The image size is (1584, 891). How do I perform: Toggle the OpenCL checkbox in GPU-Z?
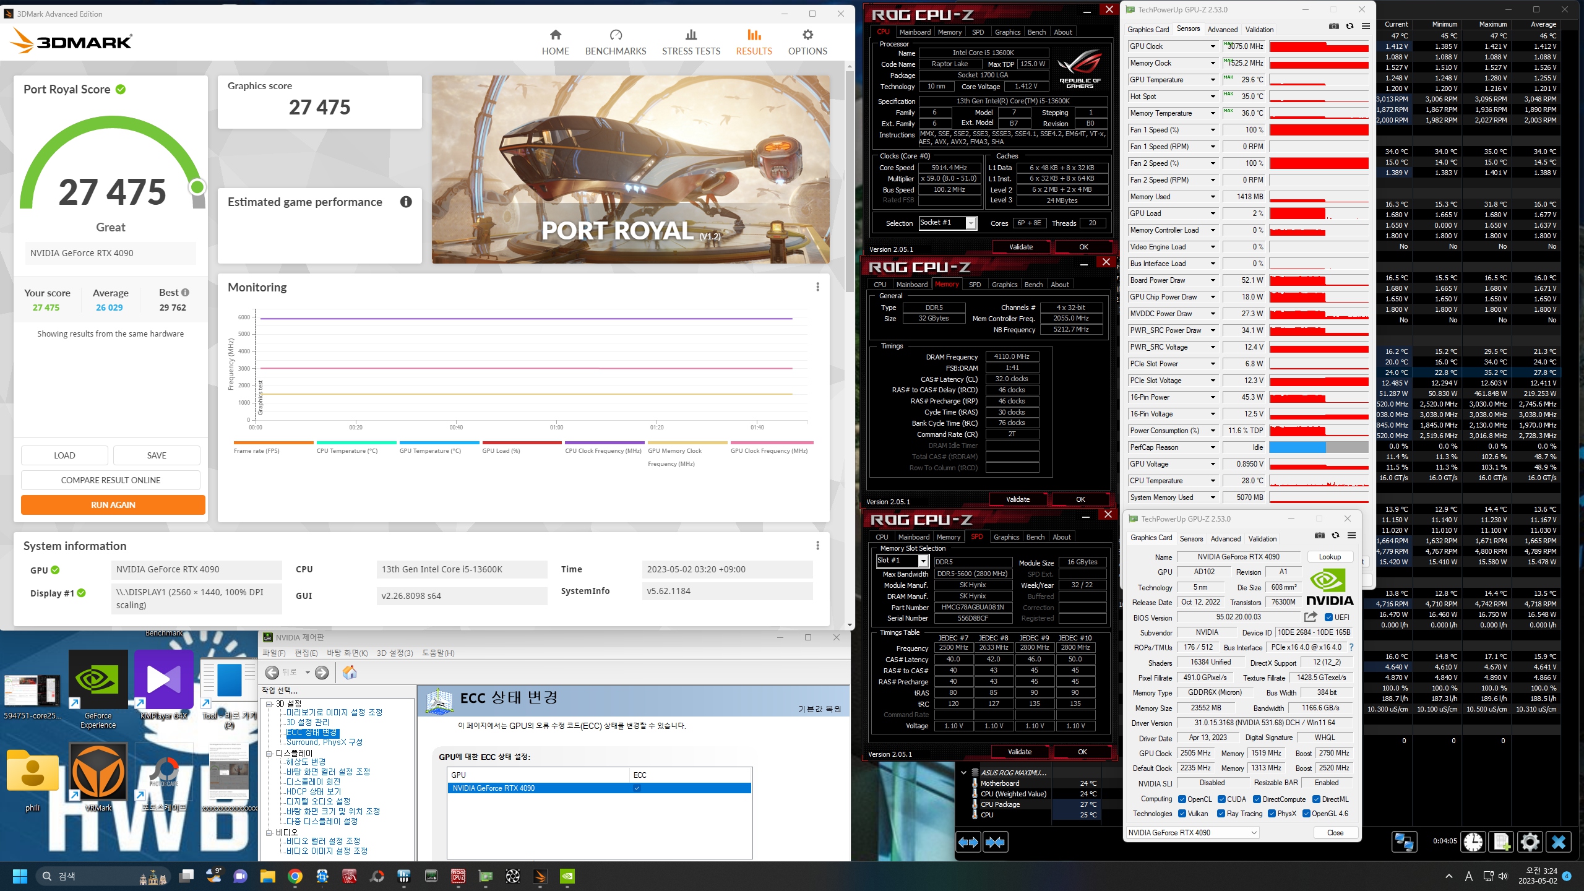pyautogui.click(x=1182, y=799)
